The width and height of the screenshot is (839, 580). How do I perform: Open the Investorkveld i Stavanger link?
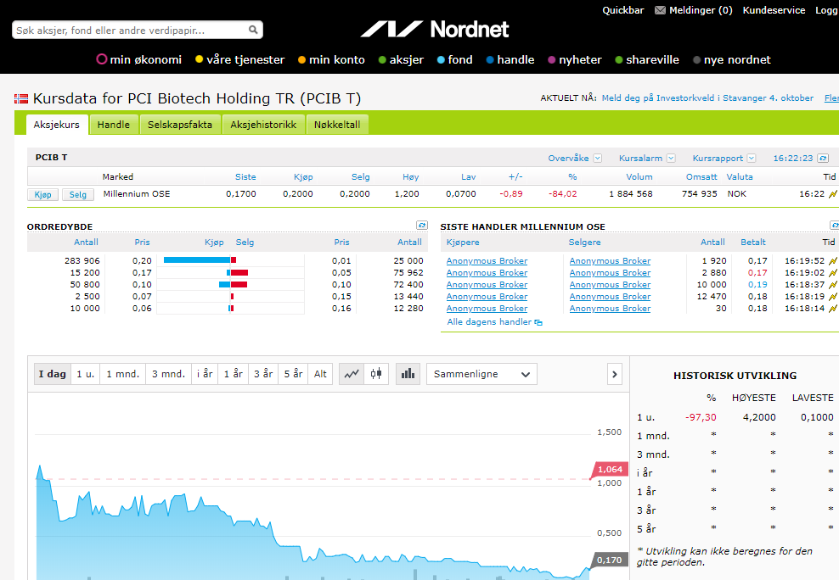pyautogui.click(x=707, y=98)
